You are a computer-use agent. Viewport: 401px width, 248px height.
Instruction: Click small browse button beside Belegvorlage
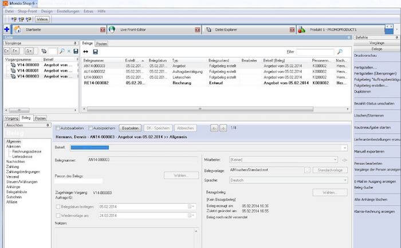click(x=307, y=170)
